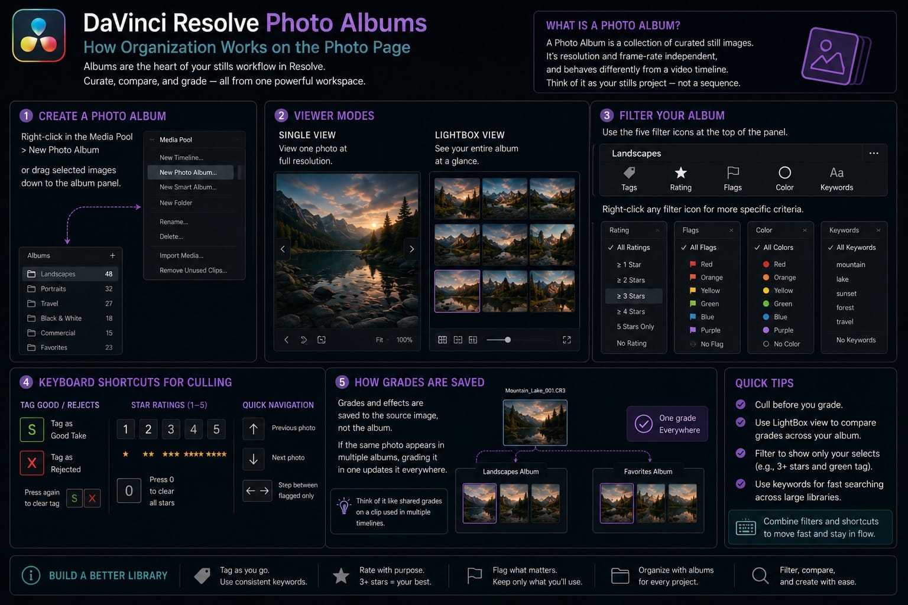Choose Import Media... menu entry

181,256
